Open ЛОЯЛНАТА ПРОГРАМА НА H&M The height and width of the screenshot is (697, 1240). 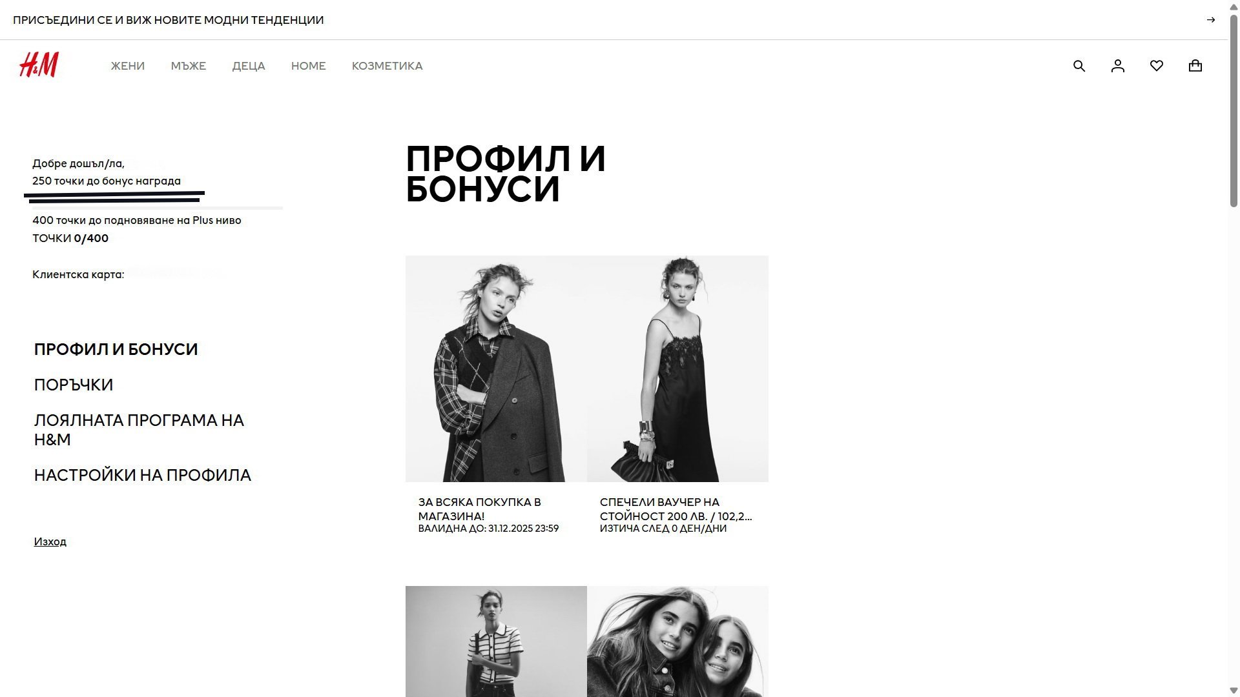point(139,430)
